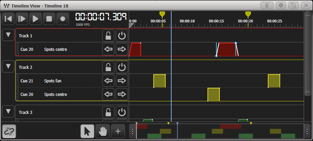The image size is (313, 141).
Task: Click left arrow on Track 1 Cue 20 row
Action: tap(108, 49)
